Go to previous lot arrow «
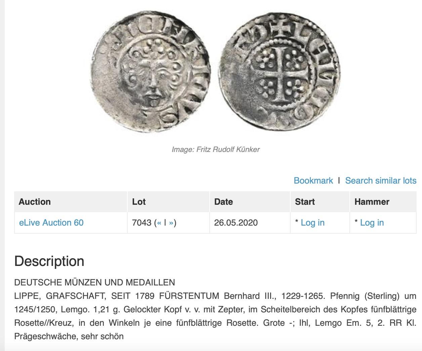The width and height of the screenshot is (422, 351). (159, 223)
